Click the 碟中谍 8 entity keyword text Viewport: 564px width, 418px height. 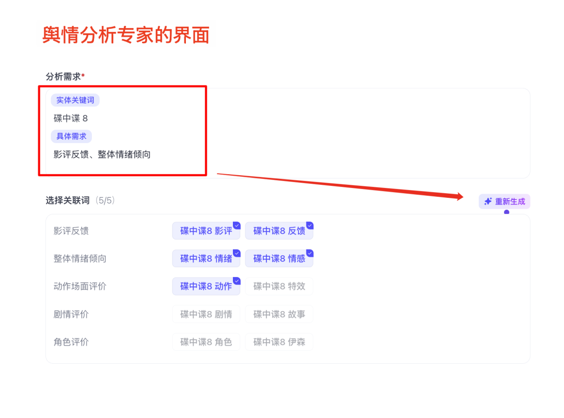70,118
